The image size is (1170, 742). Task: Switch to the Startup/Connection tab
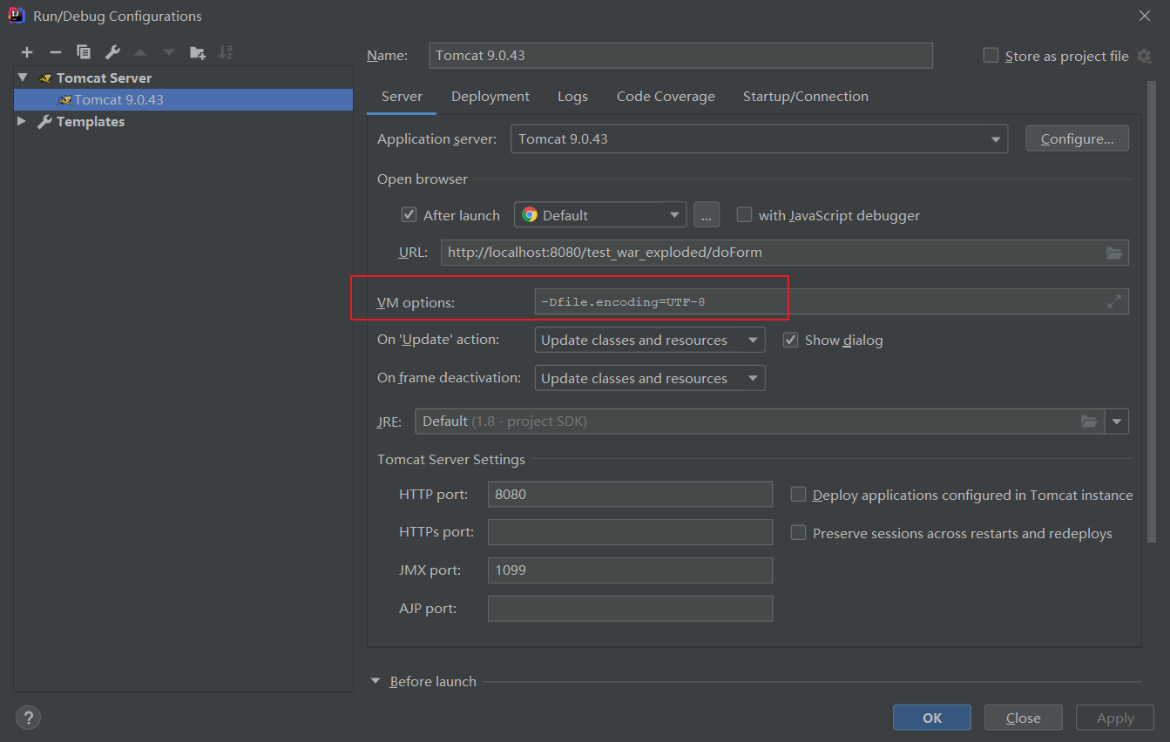[x=805, y=97]
